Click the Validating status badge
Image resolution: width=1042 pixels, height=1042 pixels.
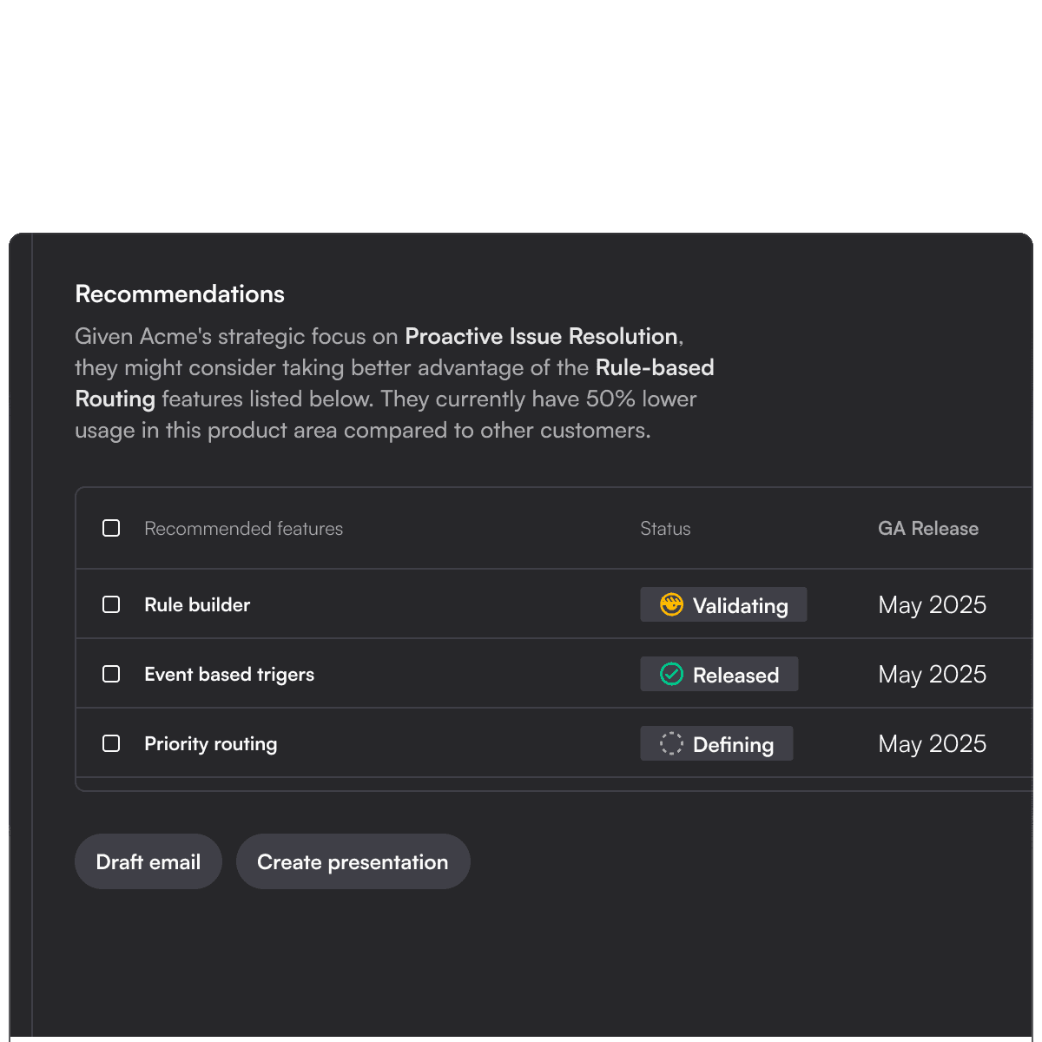[x=723, y=604]
